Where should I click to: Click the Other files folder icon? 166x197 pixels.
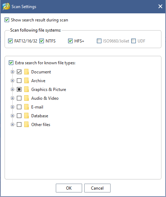click(26, 125)
